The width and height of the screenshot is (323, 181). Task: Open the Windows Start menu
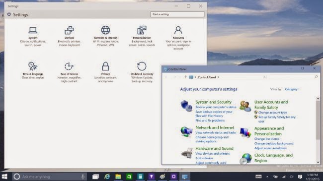coord(4,177)
